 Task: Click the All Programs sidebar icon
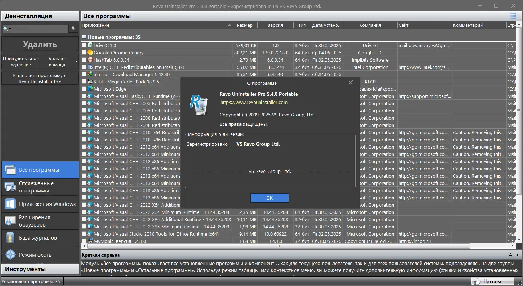[10, 170]
